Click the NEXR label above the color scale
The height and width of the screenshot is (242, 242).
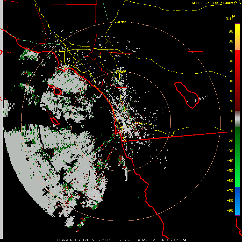236,16
